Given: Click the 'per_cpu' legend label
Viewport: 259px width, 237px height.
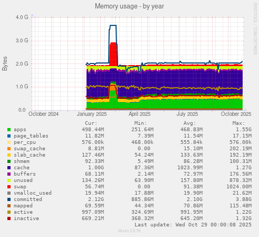Looking at the screenshot, I should tap(25, 142).
